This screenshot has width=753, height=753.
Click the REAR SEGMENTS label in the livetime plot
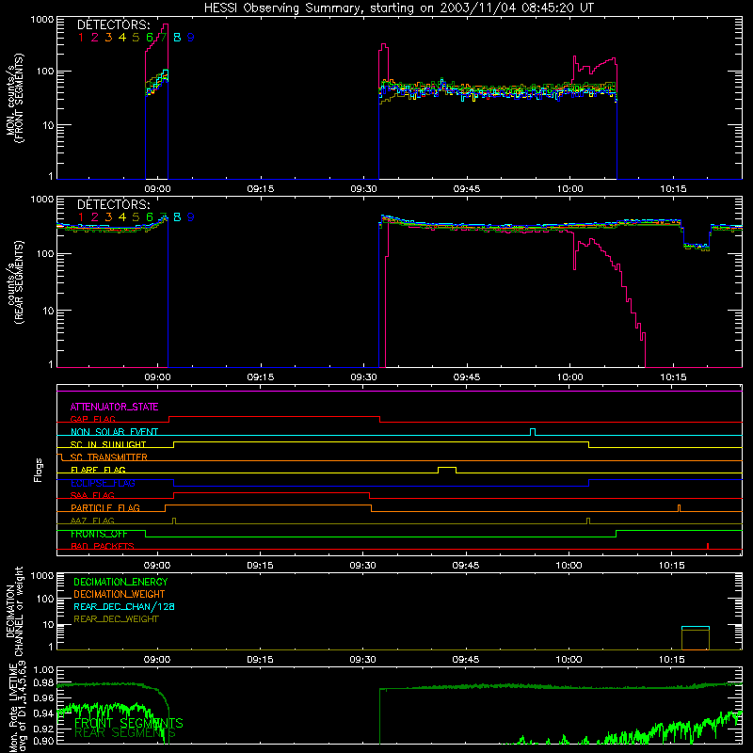coord(125,733)
